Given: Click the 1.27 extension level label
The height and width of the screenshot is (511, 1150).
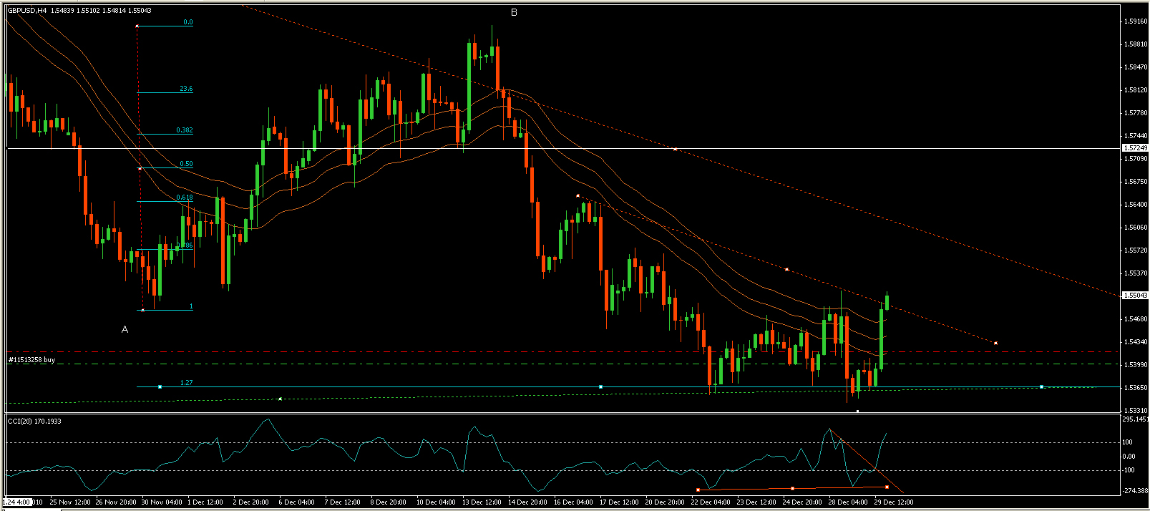Looking at the screenshot, I should click(186, 383).
